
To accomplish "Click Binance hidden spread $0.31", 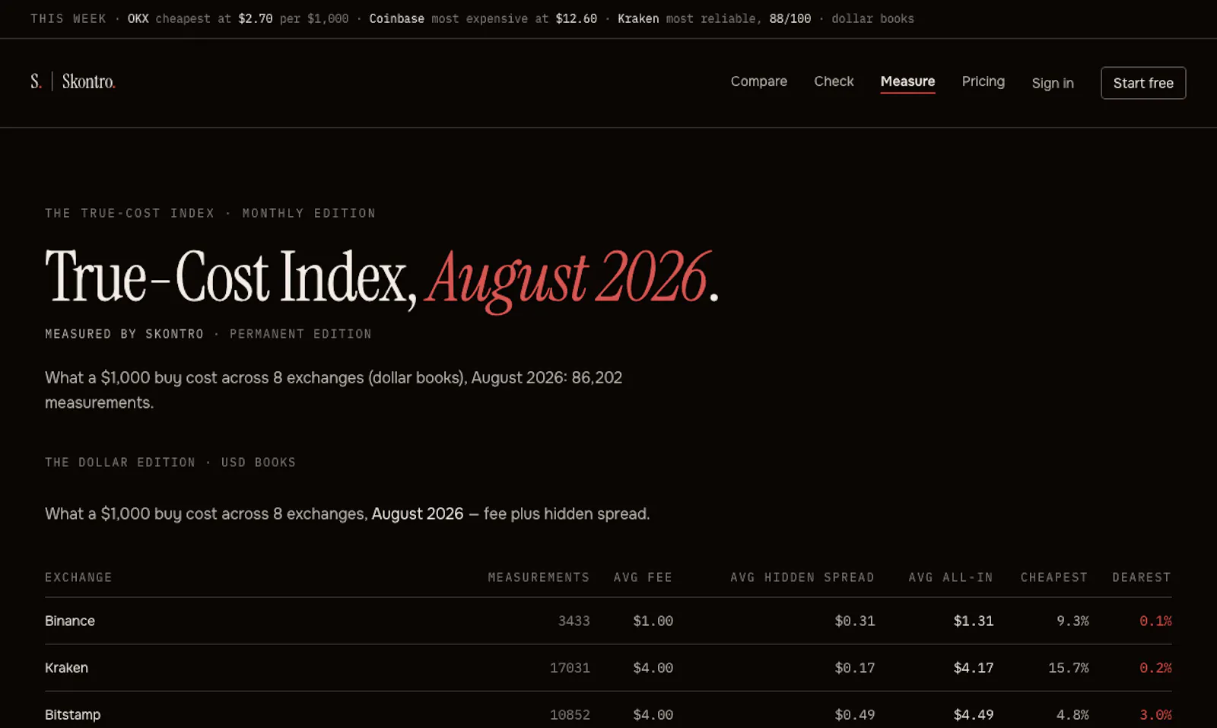I will pos(855,621).
